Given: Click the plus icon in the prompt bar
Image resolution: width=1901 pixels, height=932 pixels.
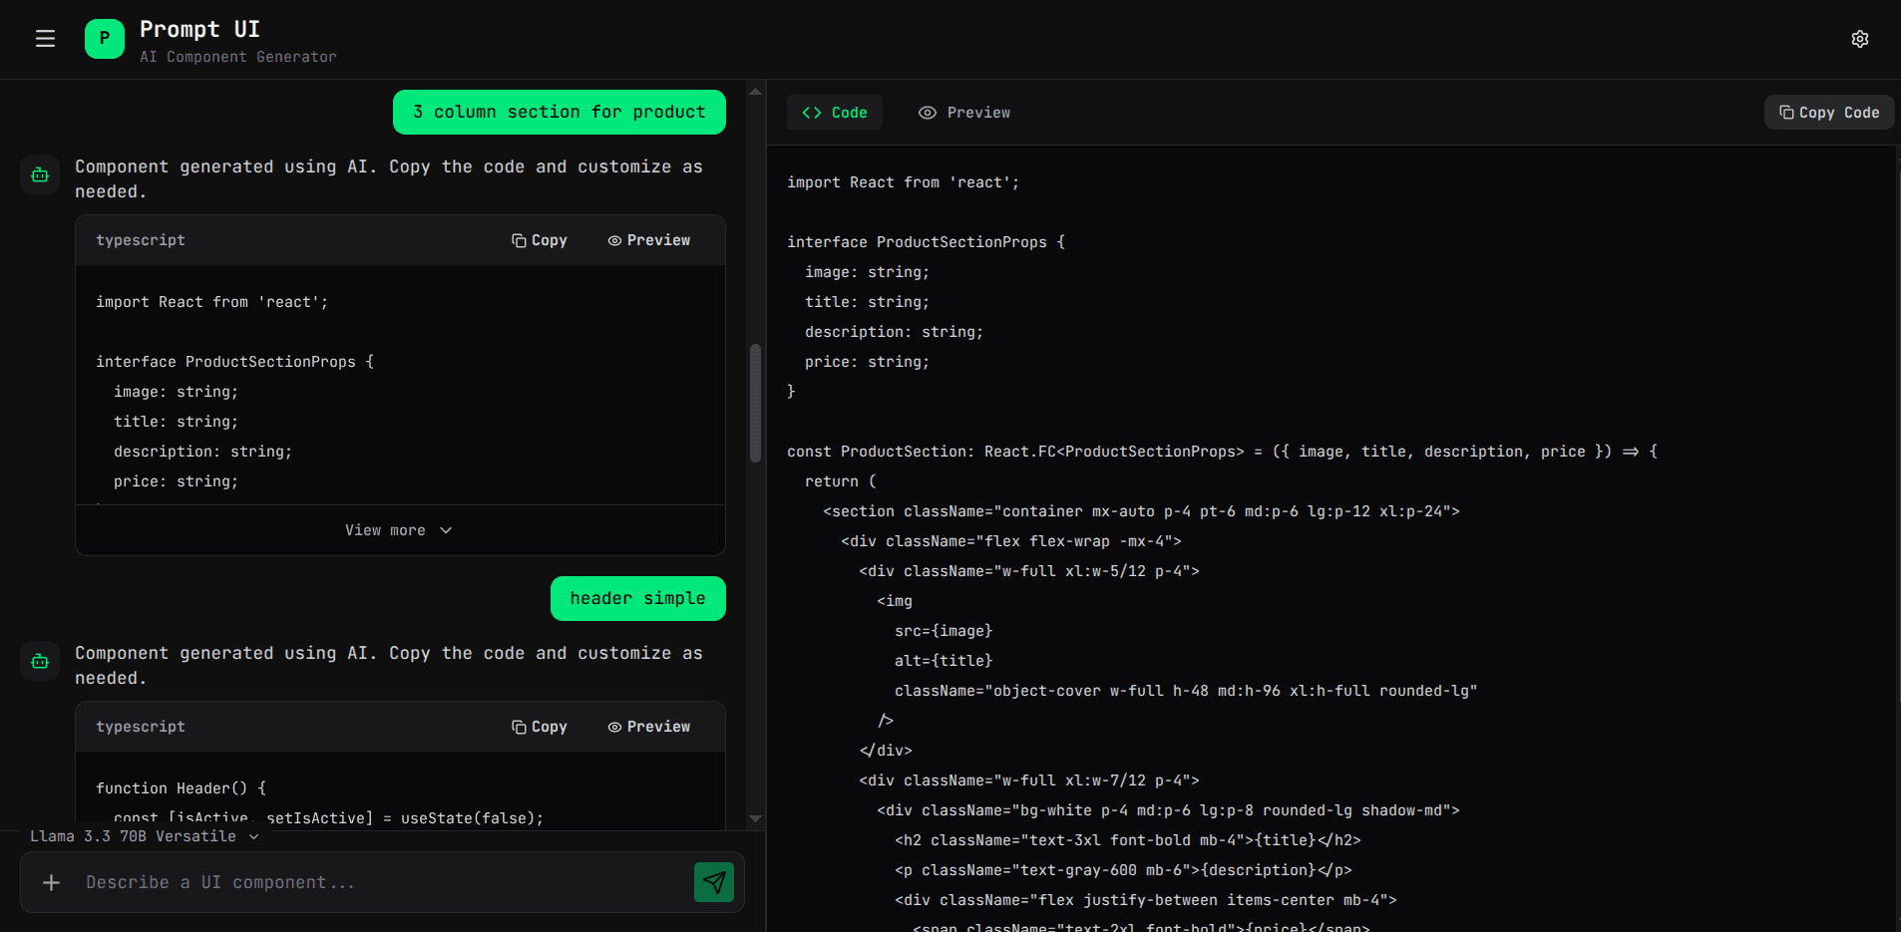Looking at the screenshot, I should [51, 882].
